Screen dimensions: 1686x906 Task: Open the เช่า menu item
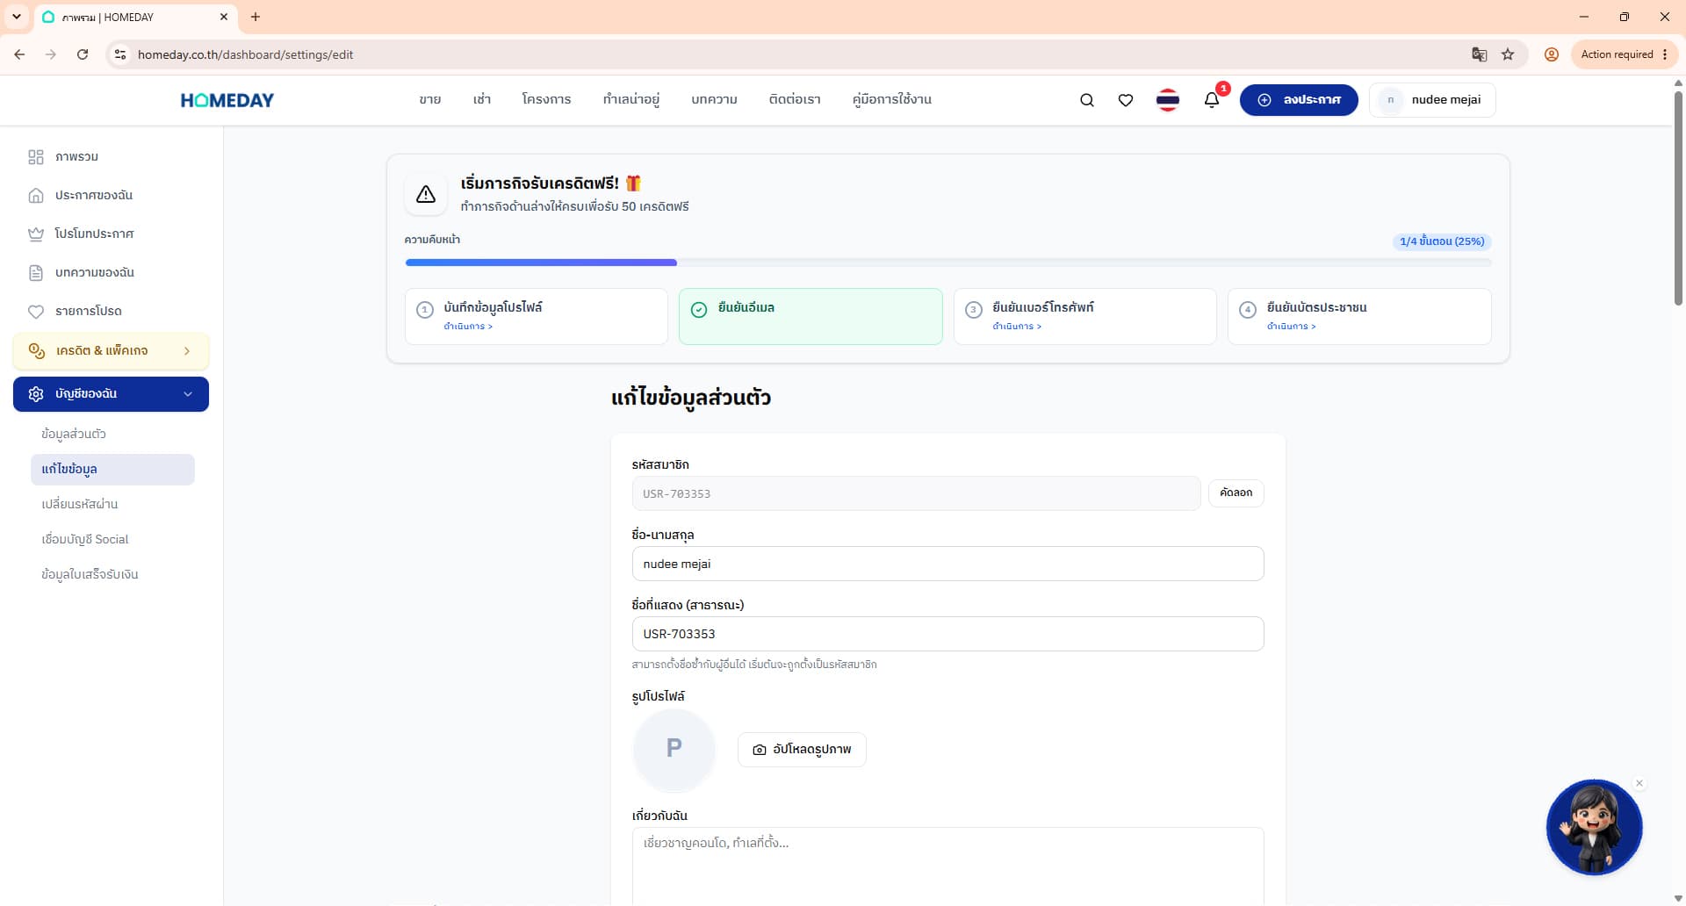click(x=481, y=99)
